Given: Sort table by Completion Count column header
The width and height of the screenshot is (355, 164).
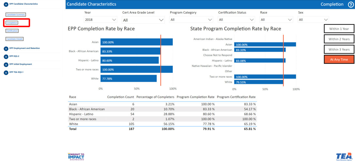Looking at the screenshot, I should point(120,97).
